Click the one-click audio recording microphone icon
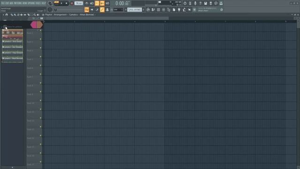 click(195, 3)
